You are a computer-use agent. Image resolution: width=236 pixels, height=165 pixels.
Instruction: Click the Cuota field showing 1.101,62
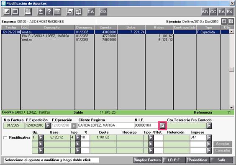(103, 137)
